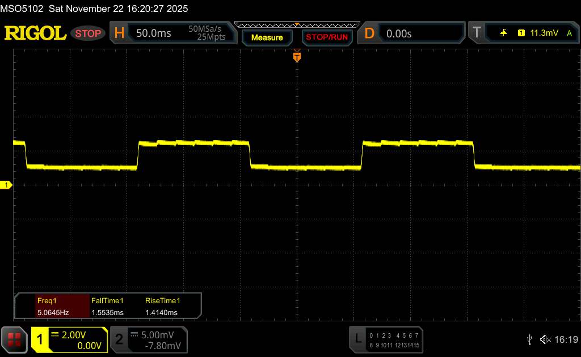Toggle the muted speaker sound icon
This screenshot has height=357, width=581.
point(545,339)
